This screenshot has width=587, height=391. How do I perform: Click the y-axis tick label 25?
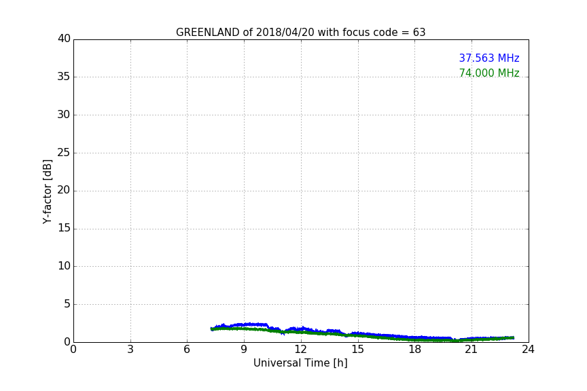64,153
